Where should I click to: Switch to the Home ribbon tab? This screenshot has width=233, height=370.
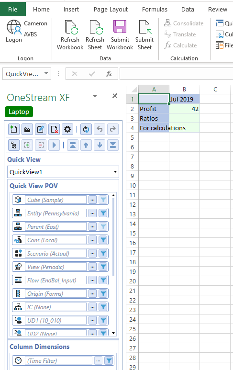click(x=41, y=9)
